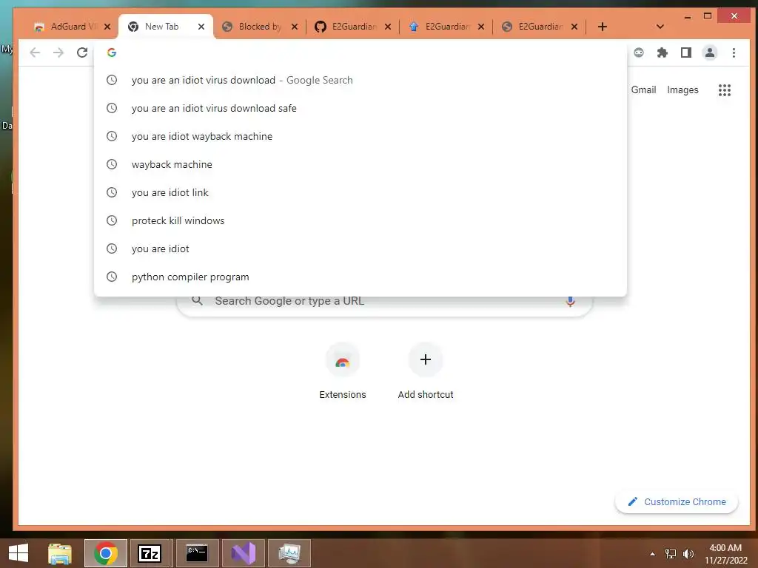This screenshot has width=758, height=568.
Task: Go forward with the browser forward arrow
Action: [x=58, y=53]
